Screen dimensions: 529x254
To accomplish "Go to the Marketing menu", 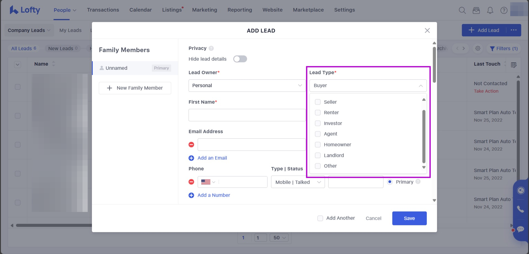I will point(205,10).
